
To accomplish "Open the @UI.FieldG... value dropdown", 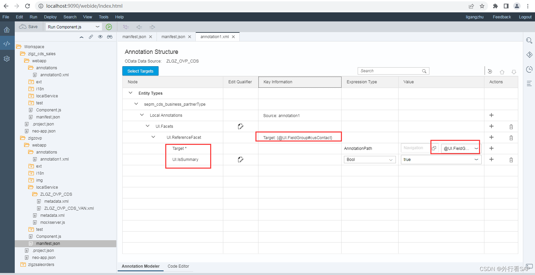I will 476,149.
